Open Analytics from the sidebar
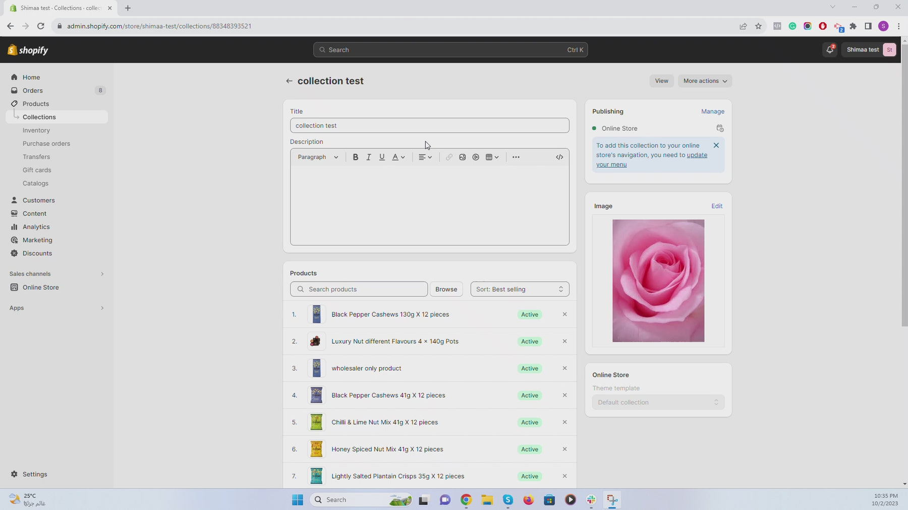908x510 pixels. click(x=36, y=227)
